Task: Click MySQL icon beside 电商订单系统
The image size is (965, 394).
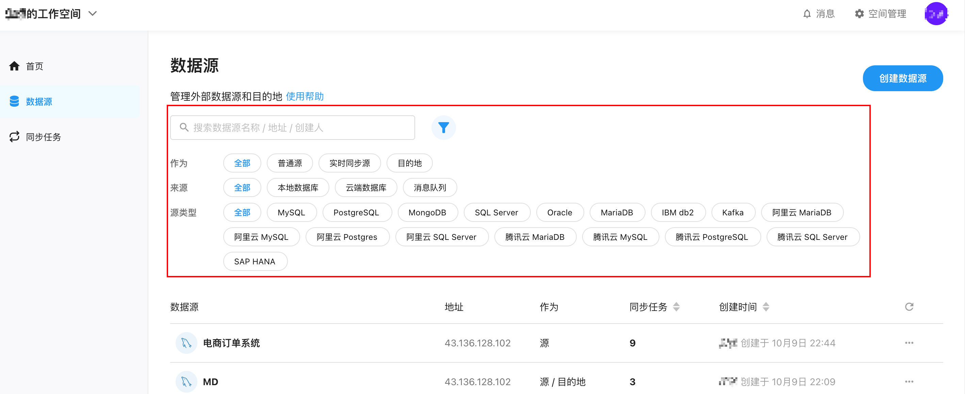Action: click(186, 343)
